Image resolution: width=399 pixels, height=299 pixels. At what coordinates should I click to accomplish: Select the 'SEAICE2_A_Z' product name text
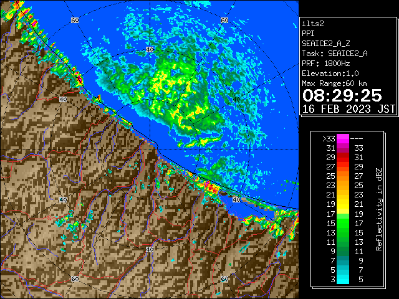(x=326, y=44)
